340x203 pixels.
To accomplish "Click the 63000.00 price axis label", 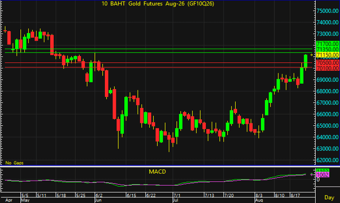I will (x=328, y=149).
